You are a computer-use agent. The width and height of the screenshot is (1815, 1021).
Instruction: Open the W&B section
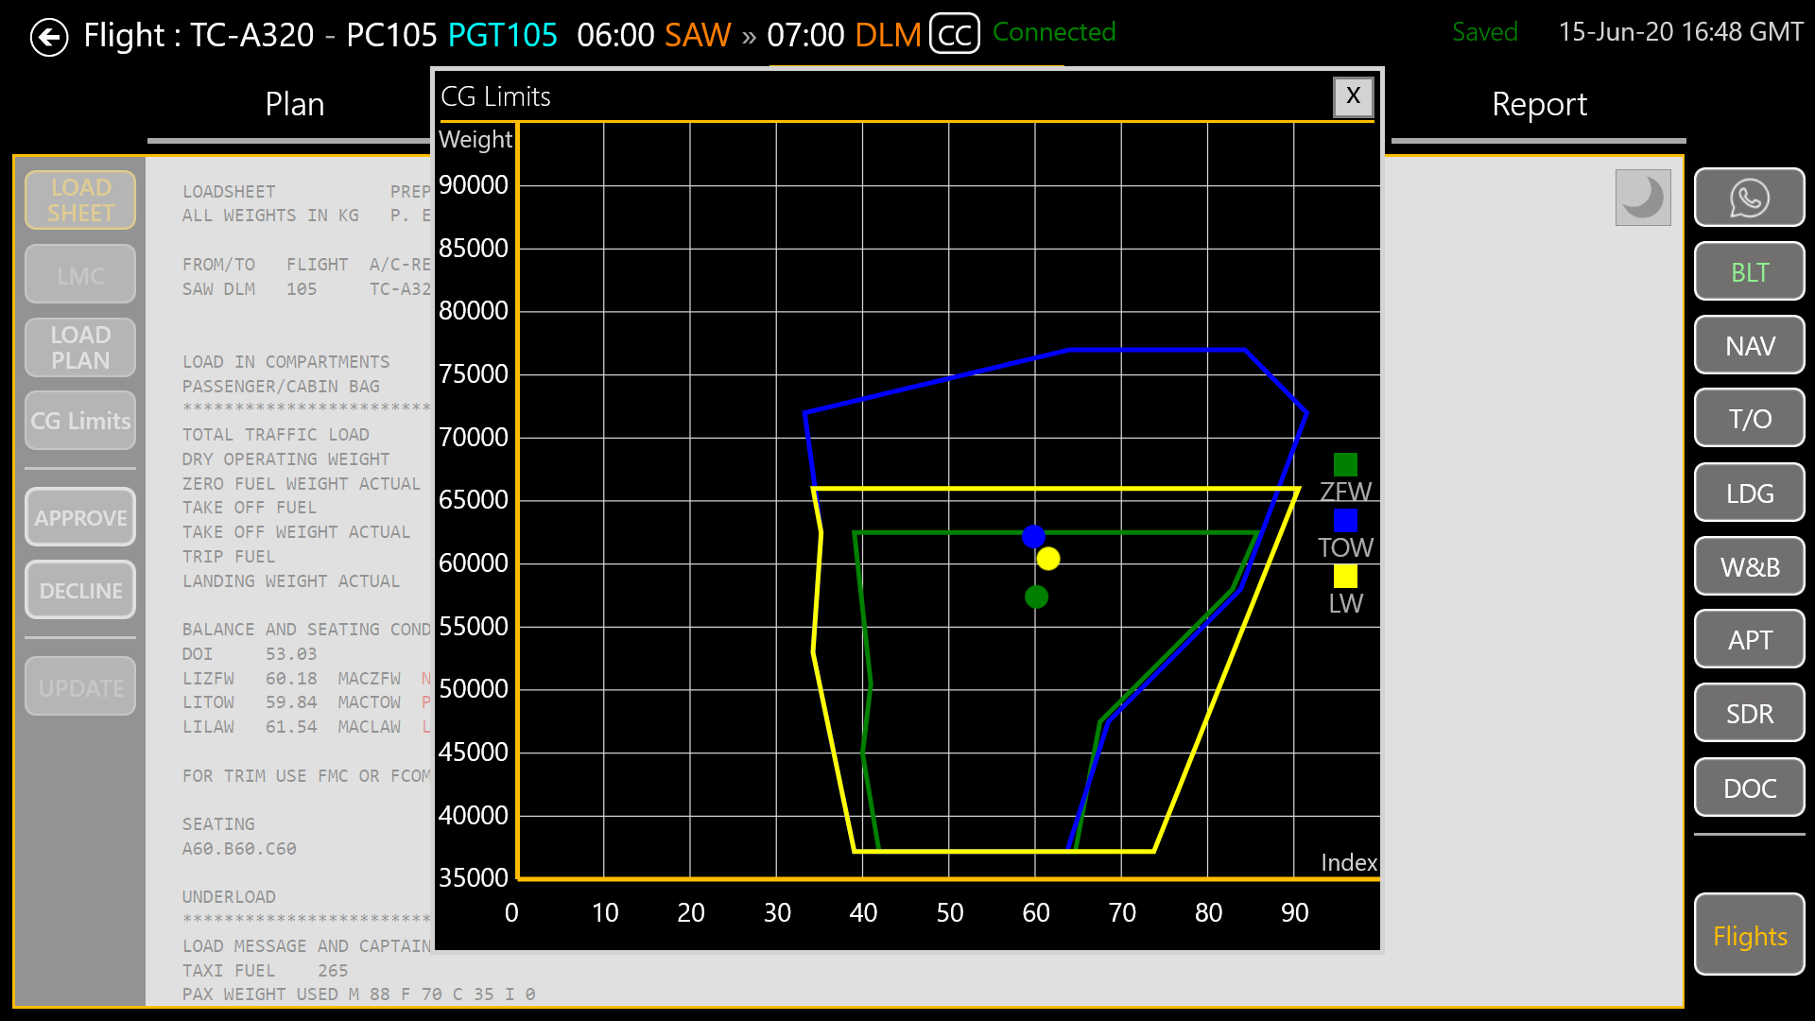[1749, 567]
